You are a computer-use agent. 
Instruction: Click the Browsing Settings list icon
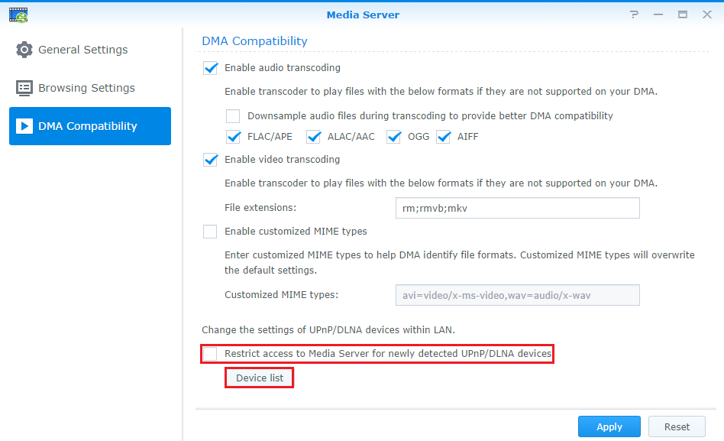point(24,88)
